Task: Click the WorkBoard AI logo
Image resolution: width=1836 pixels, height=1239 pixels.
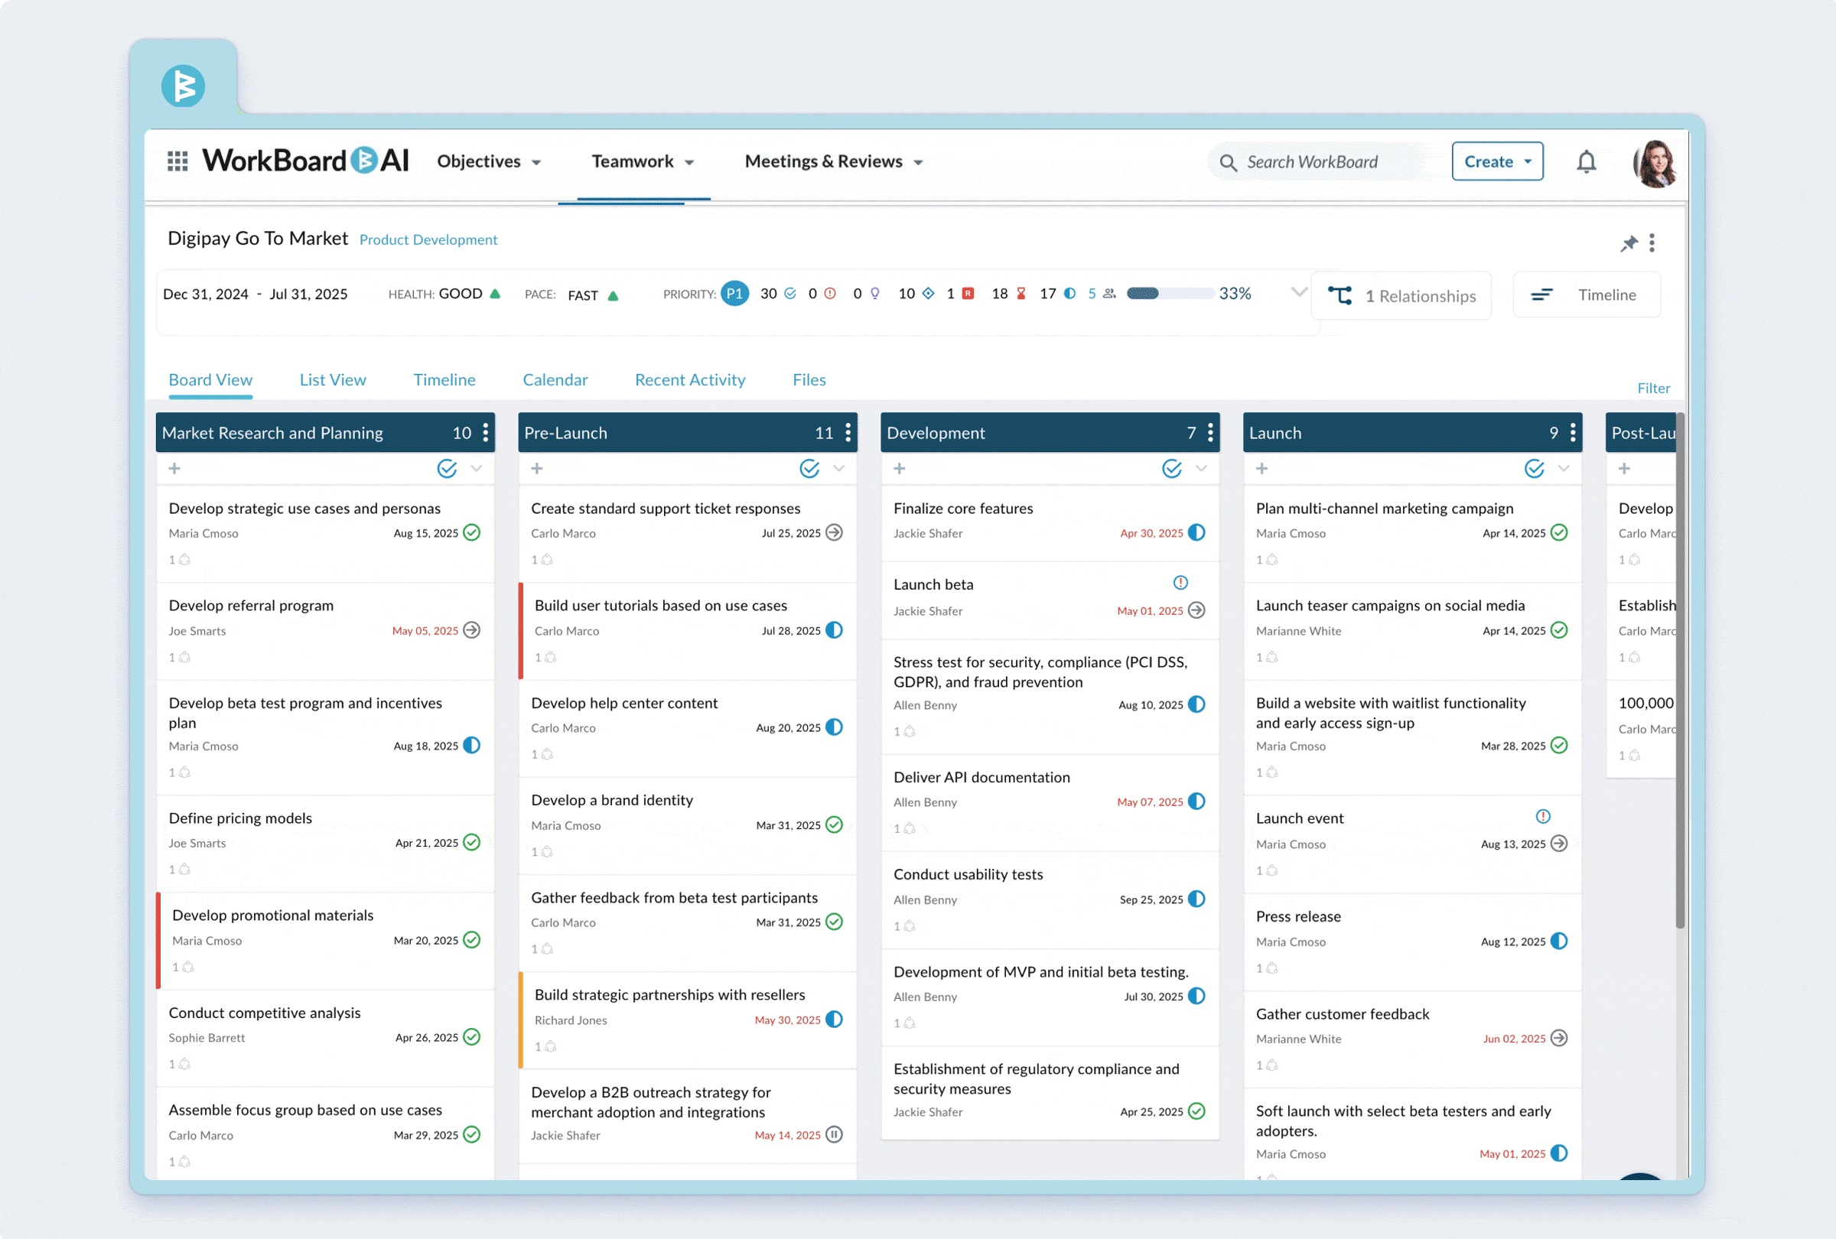Action: tap(306, 161)
